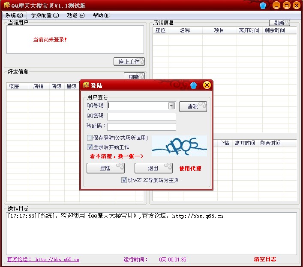Click the 座位 column header
Screen dimensions: 303x267
[x=160, y=30]
